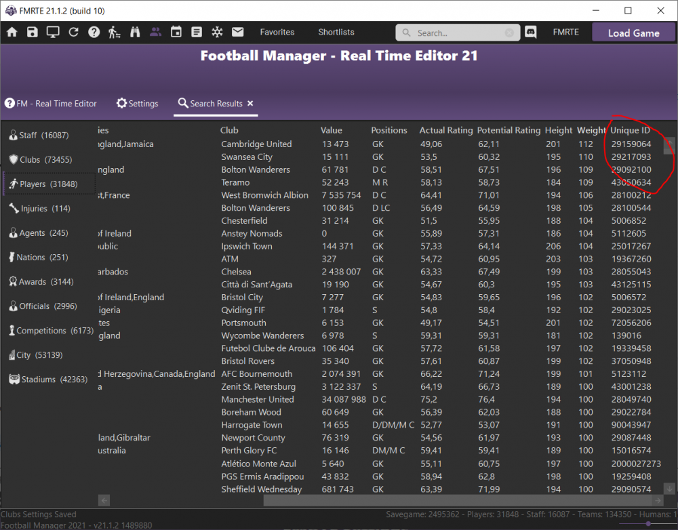Click the Perth Glory FC club cell
This screenshot has width=678, height=530.
click(x=249, y=451)
